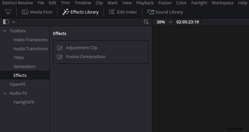Viewport: 249px width, 132px height.
Task: Click the Effects Library magic wand icon
Action: coord(66,12)
